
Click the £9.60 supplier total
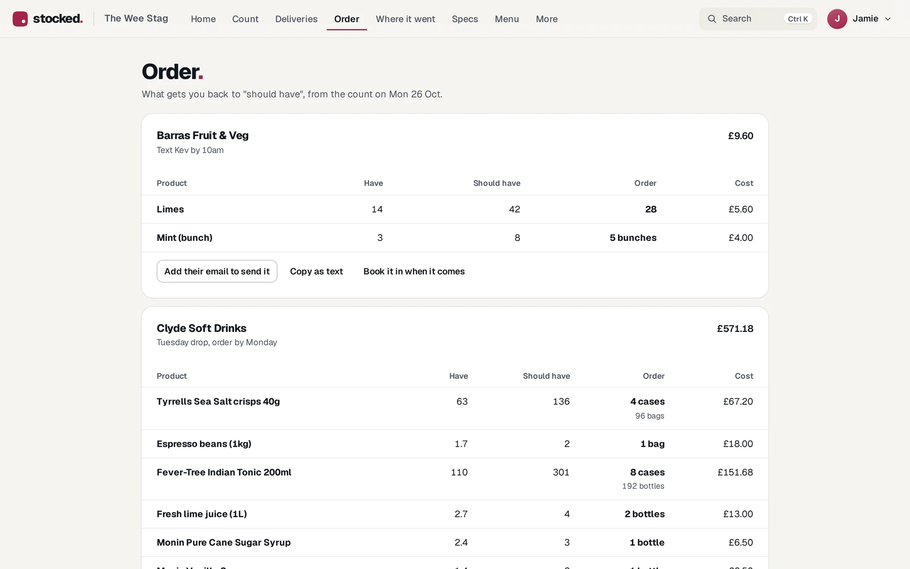pos(741,136)
